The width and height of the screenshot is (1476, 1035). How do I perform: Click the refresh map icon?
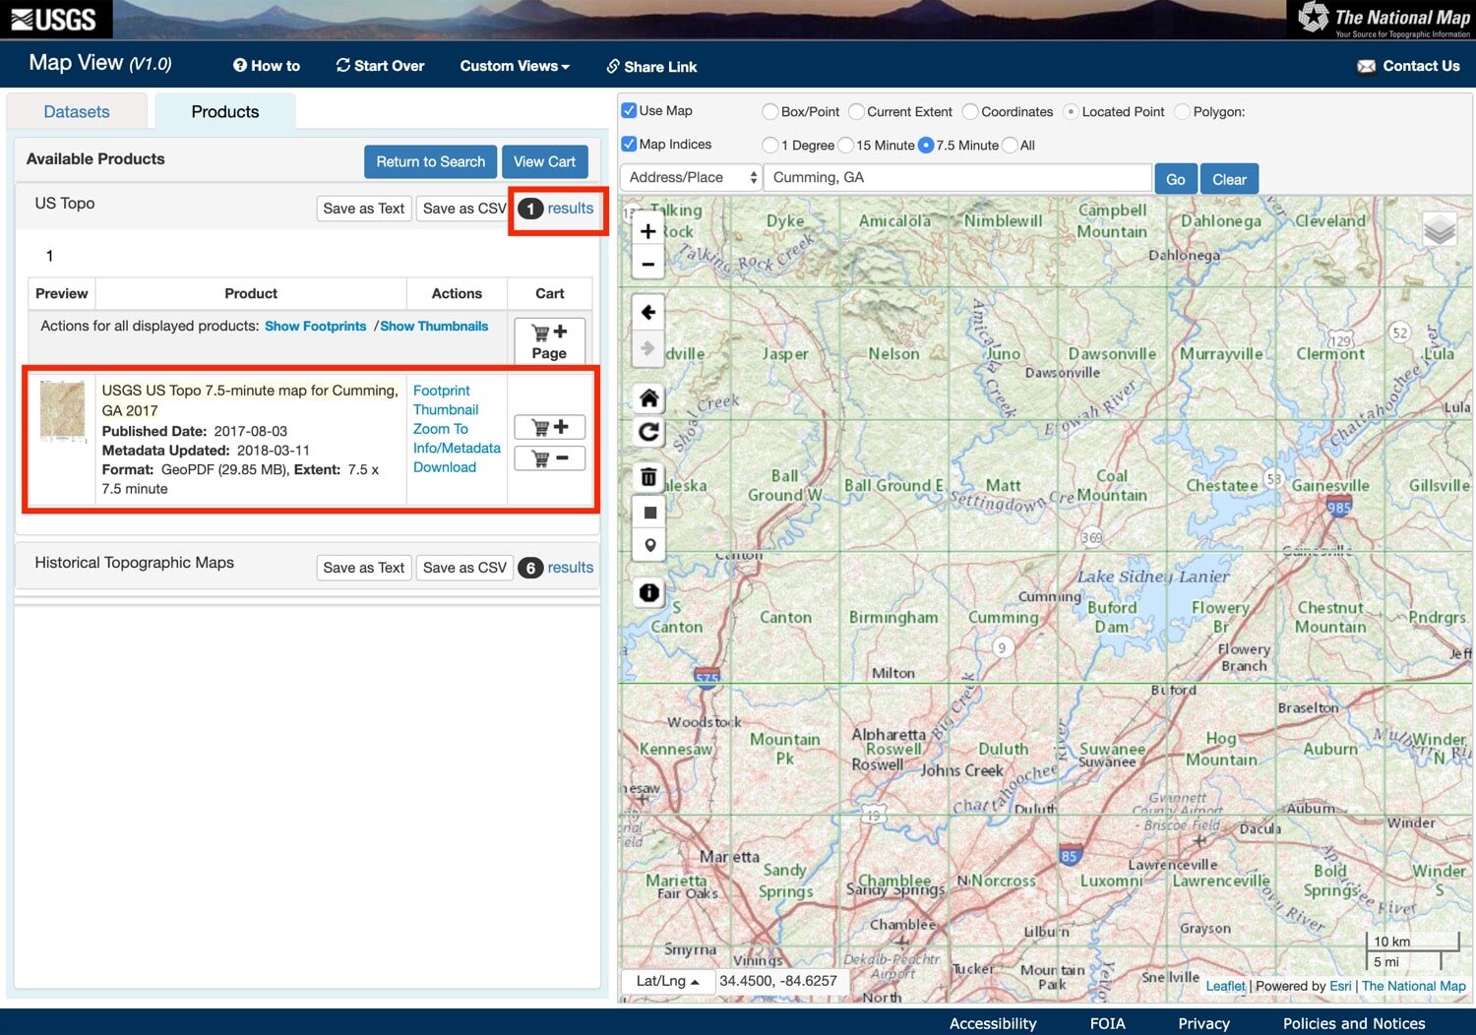point(647,432)
